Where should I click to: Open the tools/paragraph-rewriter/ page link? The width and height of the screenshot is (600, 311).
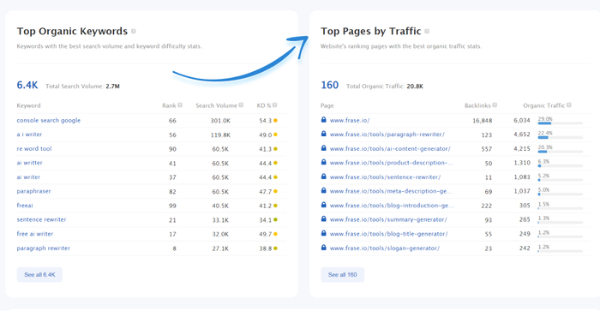coord(387,135)
